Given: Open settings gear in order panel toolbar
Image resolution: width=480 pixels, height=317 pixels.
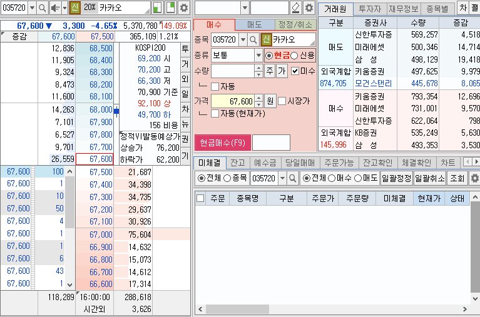Looking at the screenshot, I should point(309,8).
